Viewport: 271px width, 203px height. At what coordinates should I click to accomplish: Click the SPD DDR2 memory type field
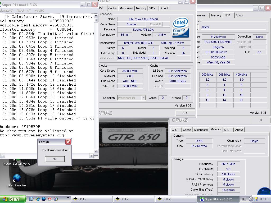click(x=233, y=27)
